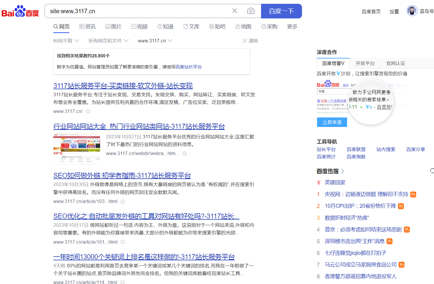434x284 pixels.
Task: Switch to the 资讯 tab
Action: (88, 27)
